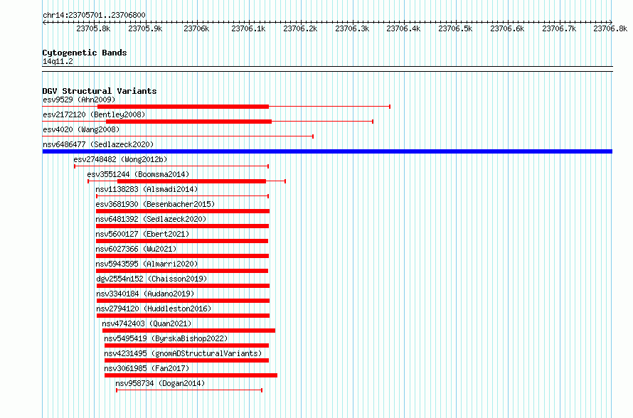Image resolution: width=633 pixels, height=418 pixels.
Task: Select the esv2172120 (Bentley2008) variant label
Action: [x=94, y=114]
